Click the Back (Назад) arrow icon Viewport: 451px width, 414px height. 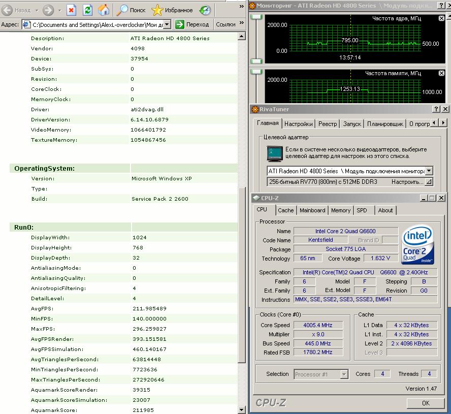pyautogui.click(x=7, y=10)
